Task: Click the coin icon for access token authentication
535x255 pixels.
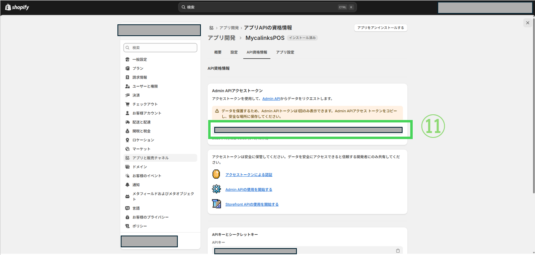Action: (216, 174)
